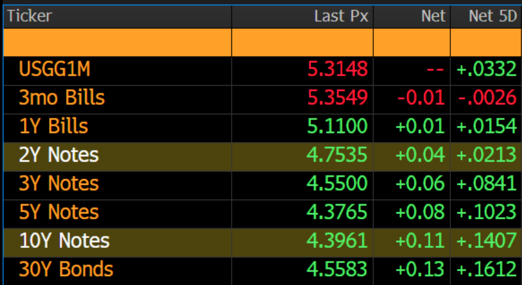This screenshot has height=285, width=522.
Task: Click the orange input cell under Net
Action: tap(412, 42)
